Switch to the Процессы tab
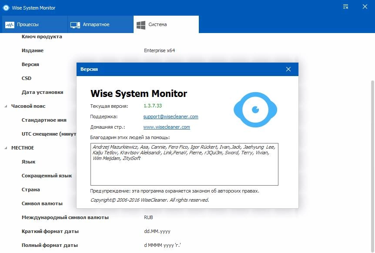 pos(34,24)
